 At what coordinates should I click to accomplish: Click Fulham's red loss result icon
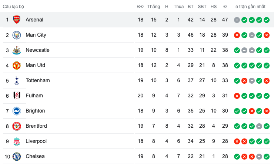tap(237, 96)
